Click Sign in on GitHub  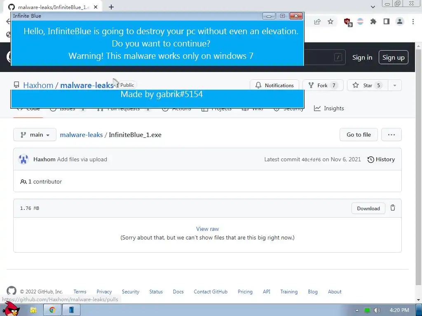(x=362, y=58)
